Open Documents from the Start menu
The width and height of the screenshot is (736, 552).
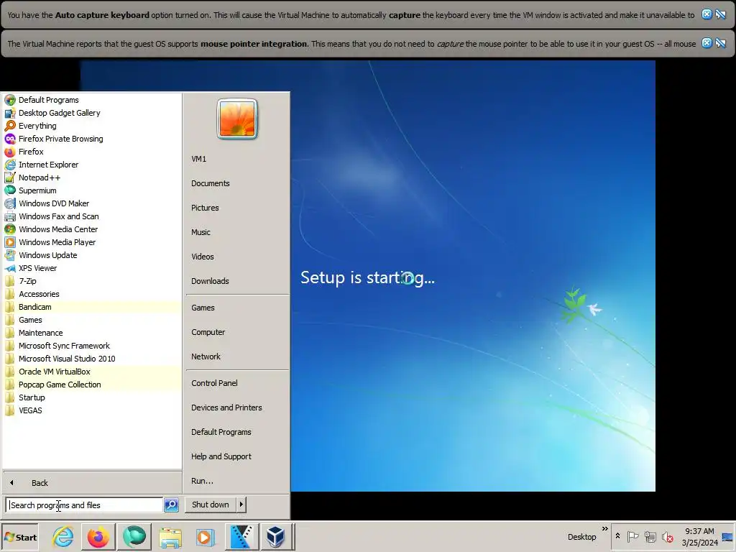coord(236,183)
